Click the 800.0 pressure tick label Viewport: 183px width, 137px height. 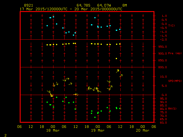(162, 67)
